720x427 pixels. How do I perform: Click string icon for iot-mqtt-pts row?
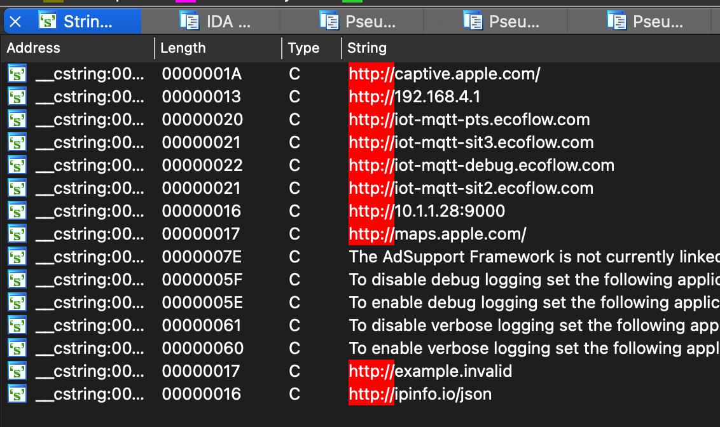tap(17, 119)
